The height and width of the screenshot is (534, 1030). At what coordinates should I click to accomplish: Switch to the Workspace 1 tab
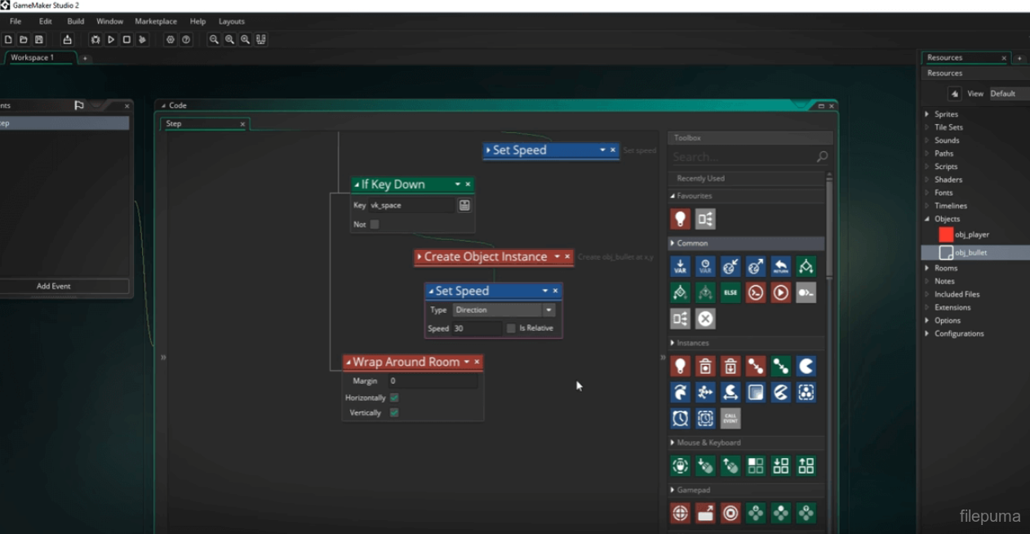point(33,58)
